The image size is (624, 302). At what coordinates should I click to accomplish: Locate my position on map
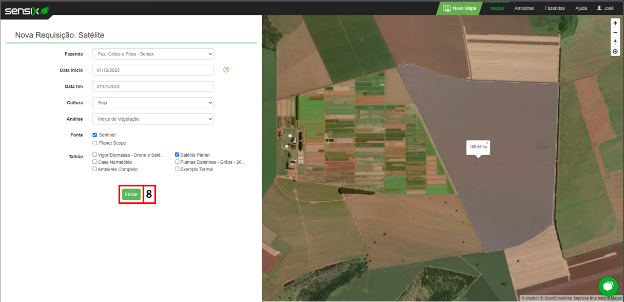(615, 51)
